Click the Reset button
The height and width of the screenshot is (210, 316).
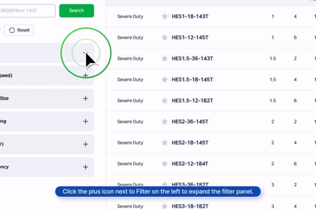pyautogui.click(x=19, y=30)
